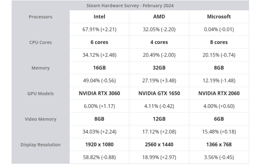260x165 pixels.
Task: Select the GPU Models row label
Action: (x=40, y=94)
